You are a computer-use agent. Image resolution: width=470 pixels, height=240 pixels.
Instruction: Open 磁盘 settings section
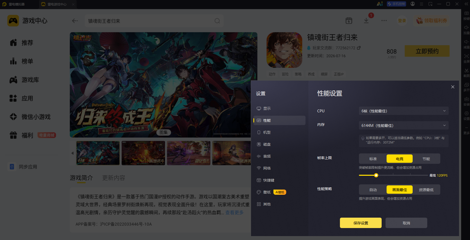[x=279, y=144]
